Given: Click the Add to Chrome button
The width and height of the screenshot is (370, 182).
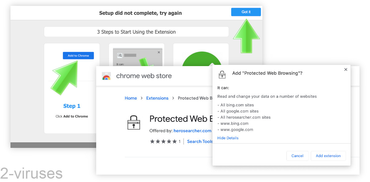Looking at the screenshot, I should 78,55.
